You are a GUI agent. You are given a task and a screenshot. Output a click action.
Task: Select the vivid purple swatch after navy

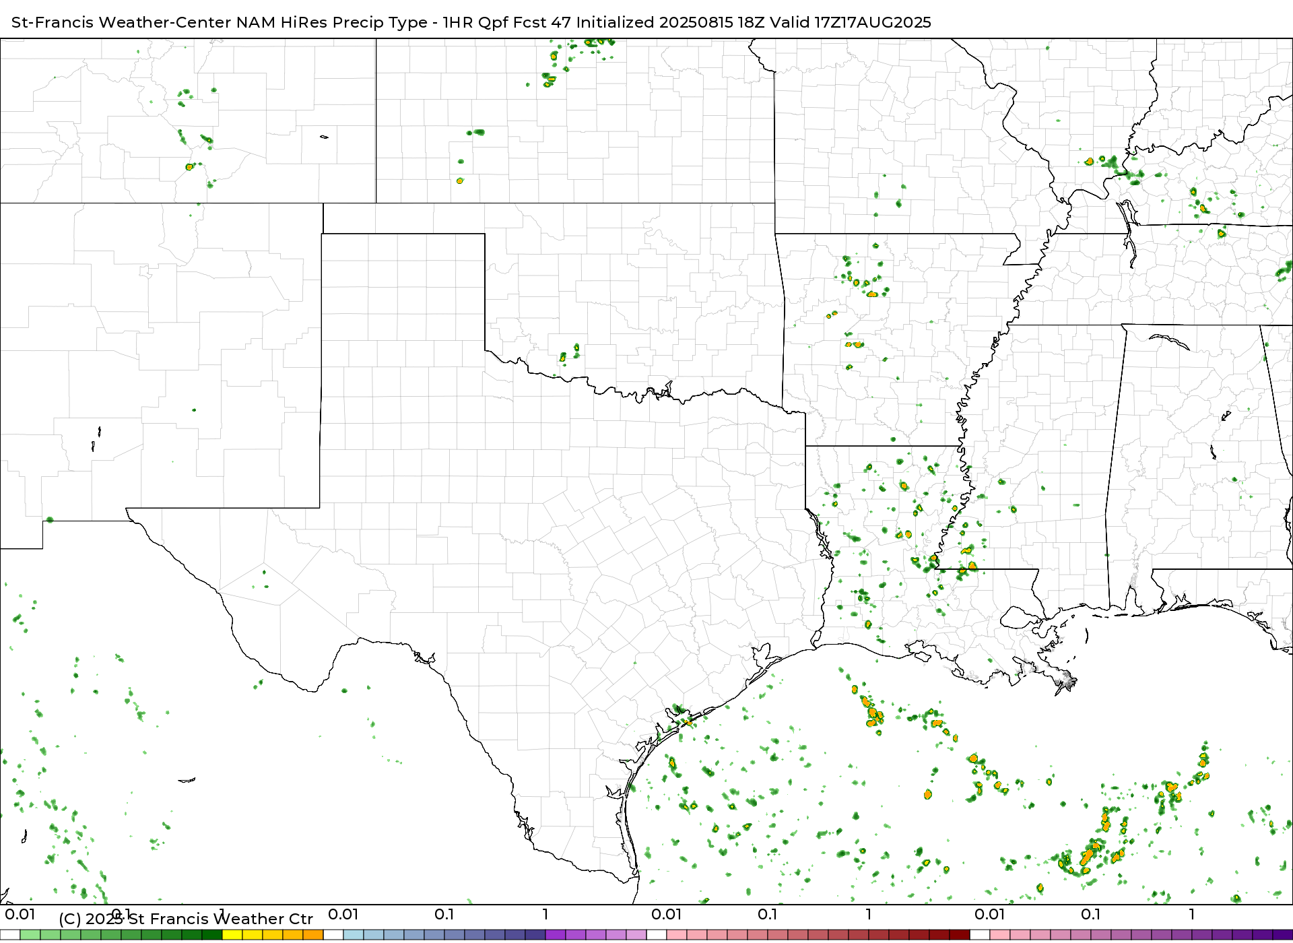(556, 935)
